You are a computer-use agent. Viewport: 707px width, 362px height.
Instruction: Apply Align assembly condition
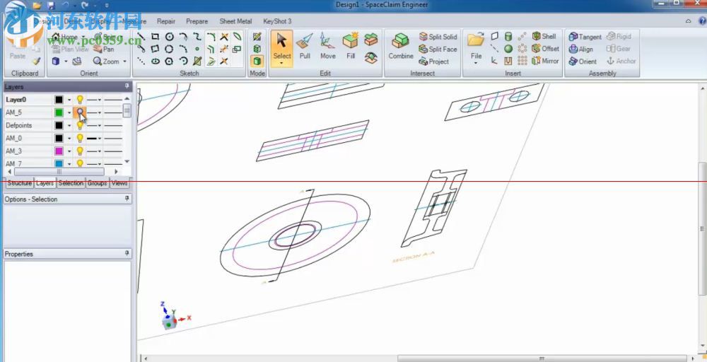click(x=580, y=49)
